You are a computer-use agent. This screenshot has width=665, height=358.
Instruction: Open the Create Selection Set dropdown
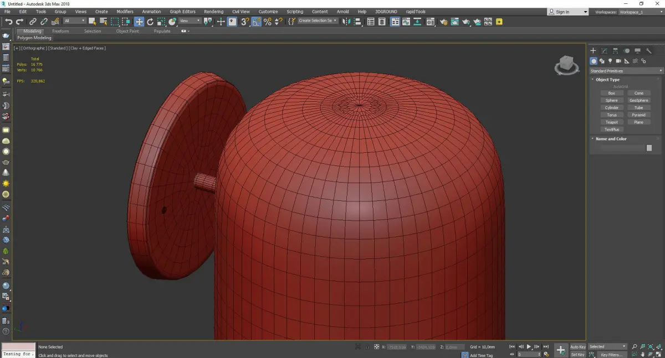(x=318, y=20)
